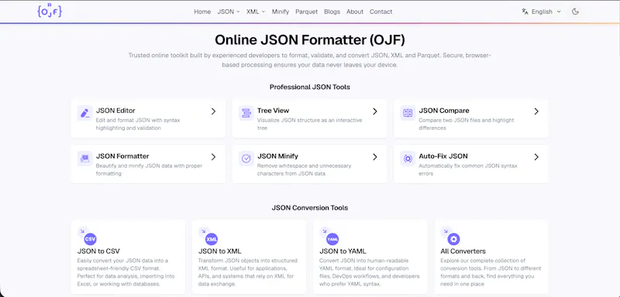Click the JSON Minify checkmark icon
Image resolution: width=620 pixels, height=297 pixels.
point(246,159)
